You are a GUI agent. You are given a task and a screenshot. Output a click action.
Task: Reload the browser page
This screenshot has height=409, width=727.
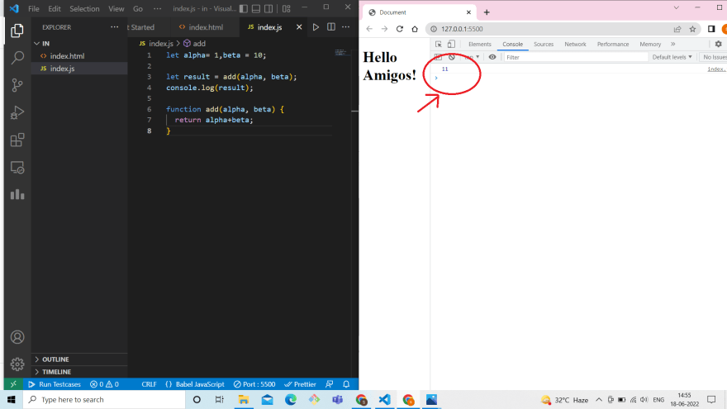[400, 29]
